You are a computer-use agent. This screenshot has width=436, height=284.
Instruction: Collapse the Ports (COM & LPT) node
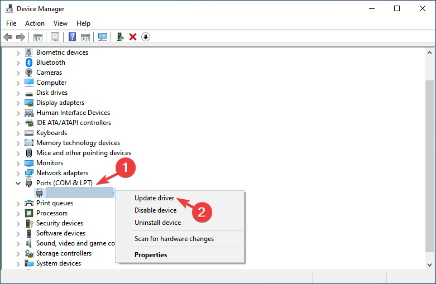[x=18, y=183]
